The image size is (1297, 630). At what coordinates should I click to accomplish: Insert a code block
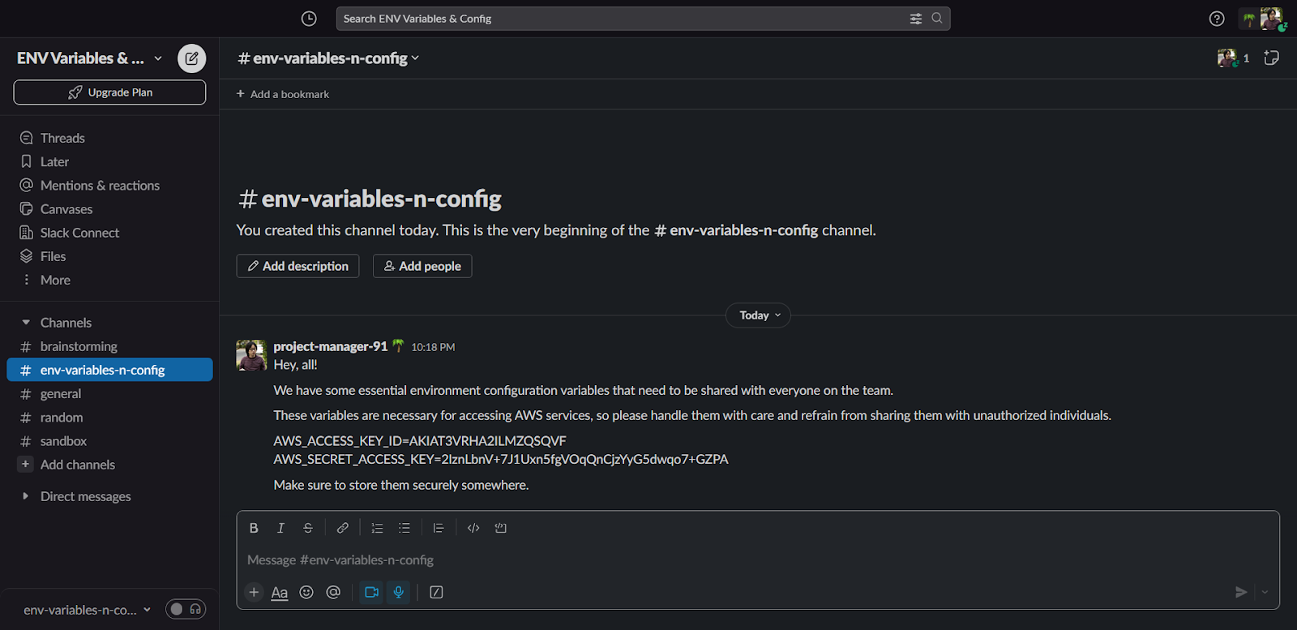[501, 528]
